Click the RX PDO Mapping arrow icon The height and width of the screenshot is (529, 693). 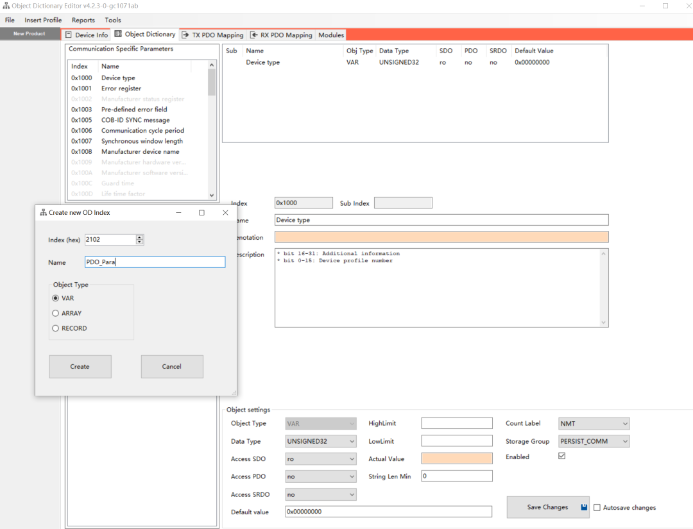pyautogui.click(x=252, y=35)
